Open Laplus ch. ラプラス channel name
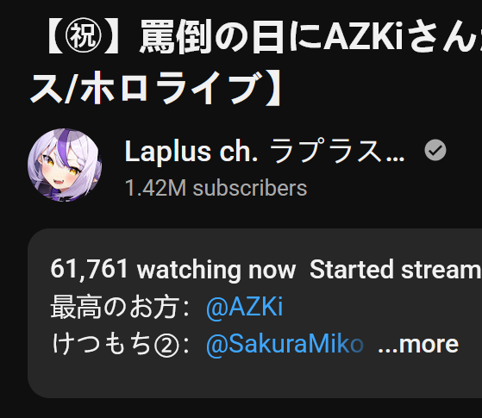The height and width of the screenshot is (418, 482). pyautogui.click(x=265, y=151)
